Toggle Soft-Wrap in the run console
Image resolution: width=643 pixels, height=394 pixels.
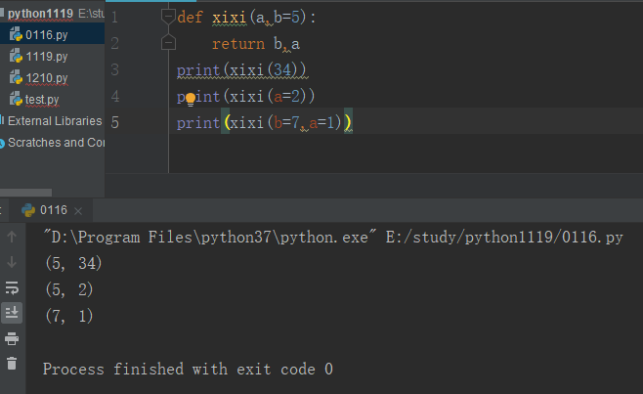12,287
